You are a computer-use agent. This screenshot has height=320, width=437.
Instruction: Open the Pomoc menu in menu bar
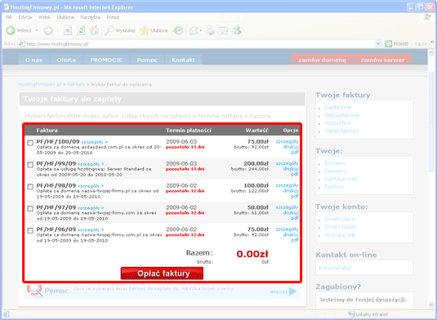[113, 17]
